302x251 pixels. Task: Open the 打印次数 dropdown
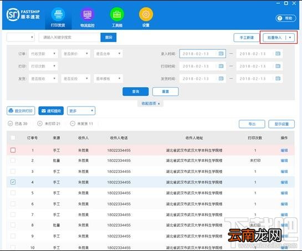tap(43, 66)
